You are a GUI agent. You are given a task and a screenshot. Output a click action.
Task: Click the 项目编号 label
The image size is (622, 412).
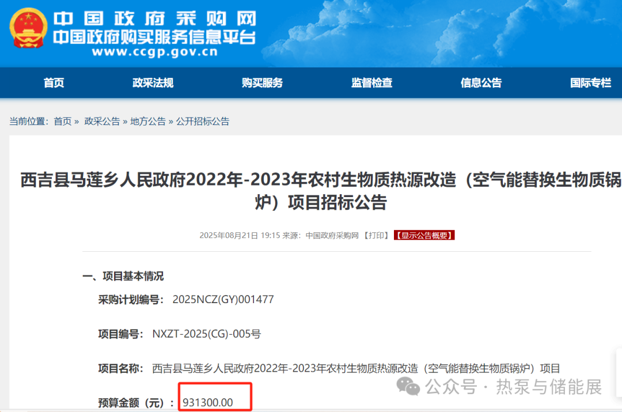click(x=121, y=334)
